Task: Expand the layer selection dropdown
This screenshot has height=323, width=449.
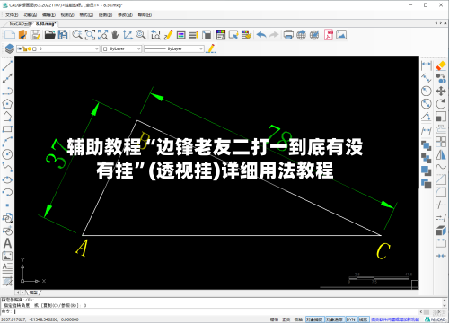Action: click(x=97, y=48)
